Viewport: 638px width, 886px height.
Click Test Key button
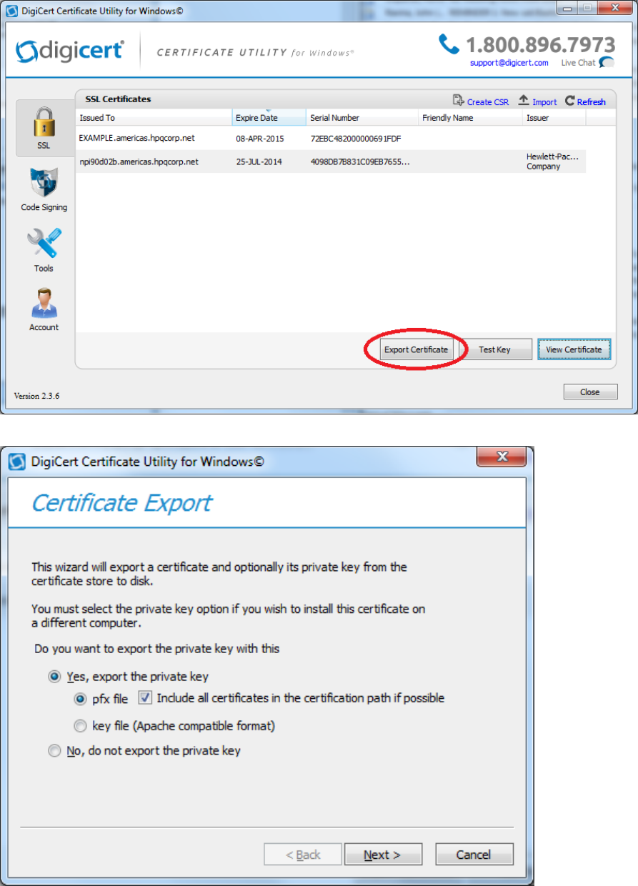click(x=494, y=349)
